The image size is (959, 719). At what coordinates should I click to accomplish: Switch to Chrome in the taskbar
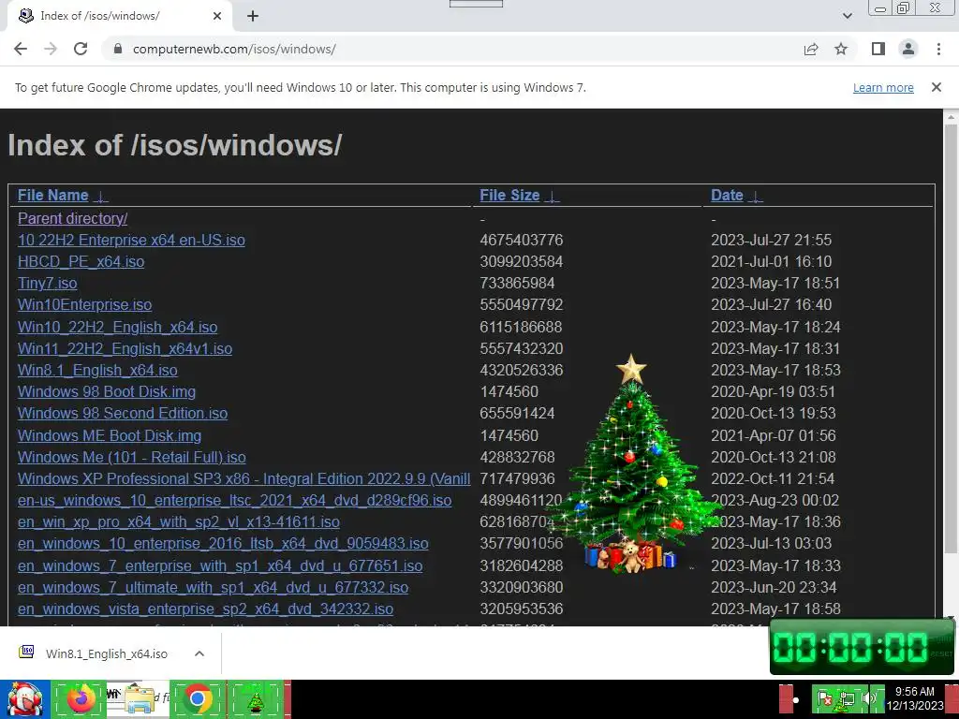197,699
